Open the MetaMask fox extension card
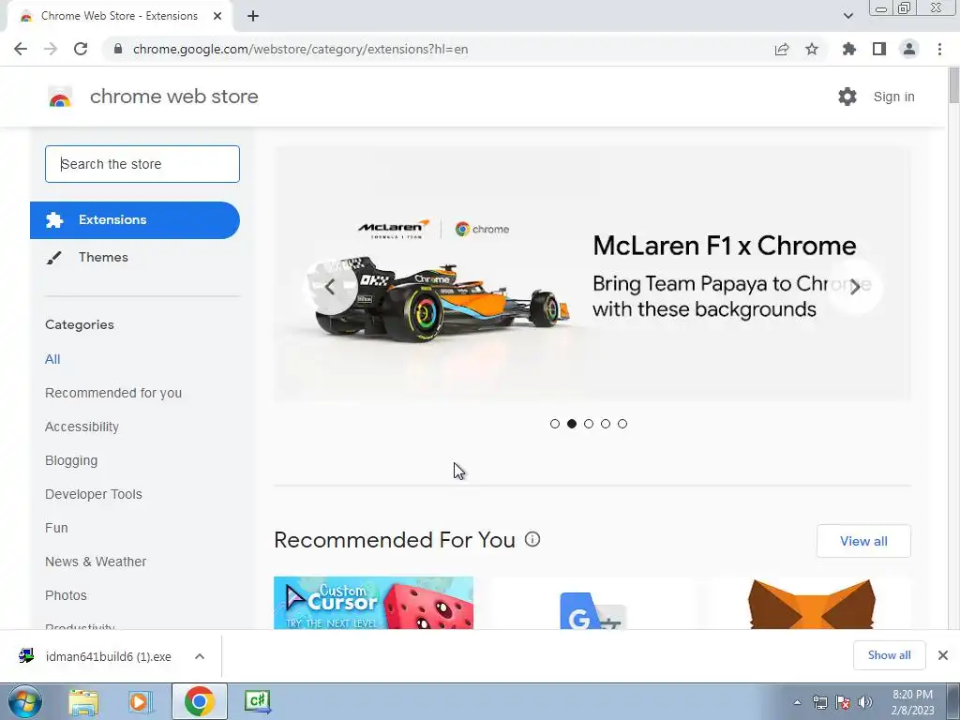 tap(811, 603)
